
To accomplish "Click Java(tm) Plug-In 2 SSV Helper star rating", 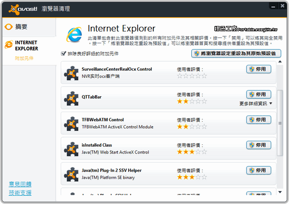I will (x=192, y=177).
